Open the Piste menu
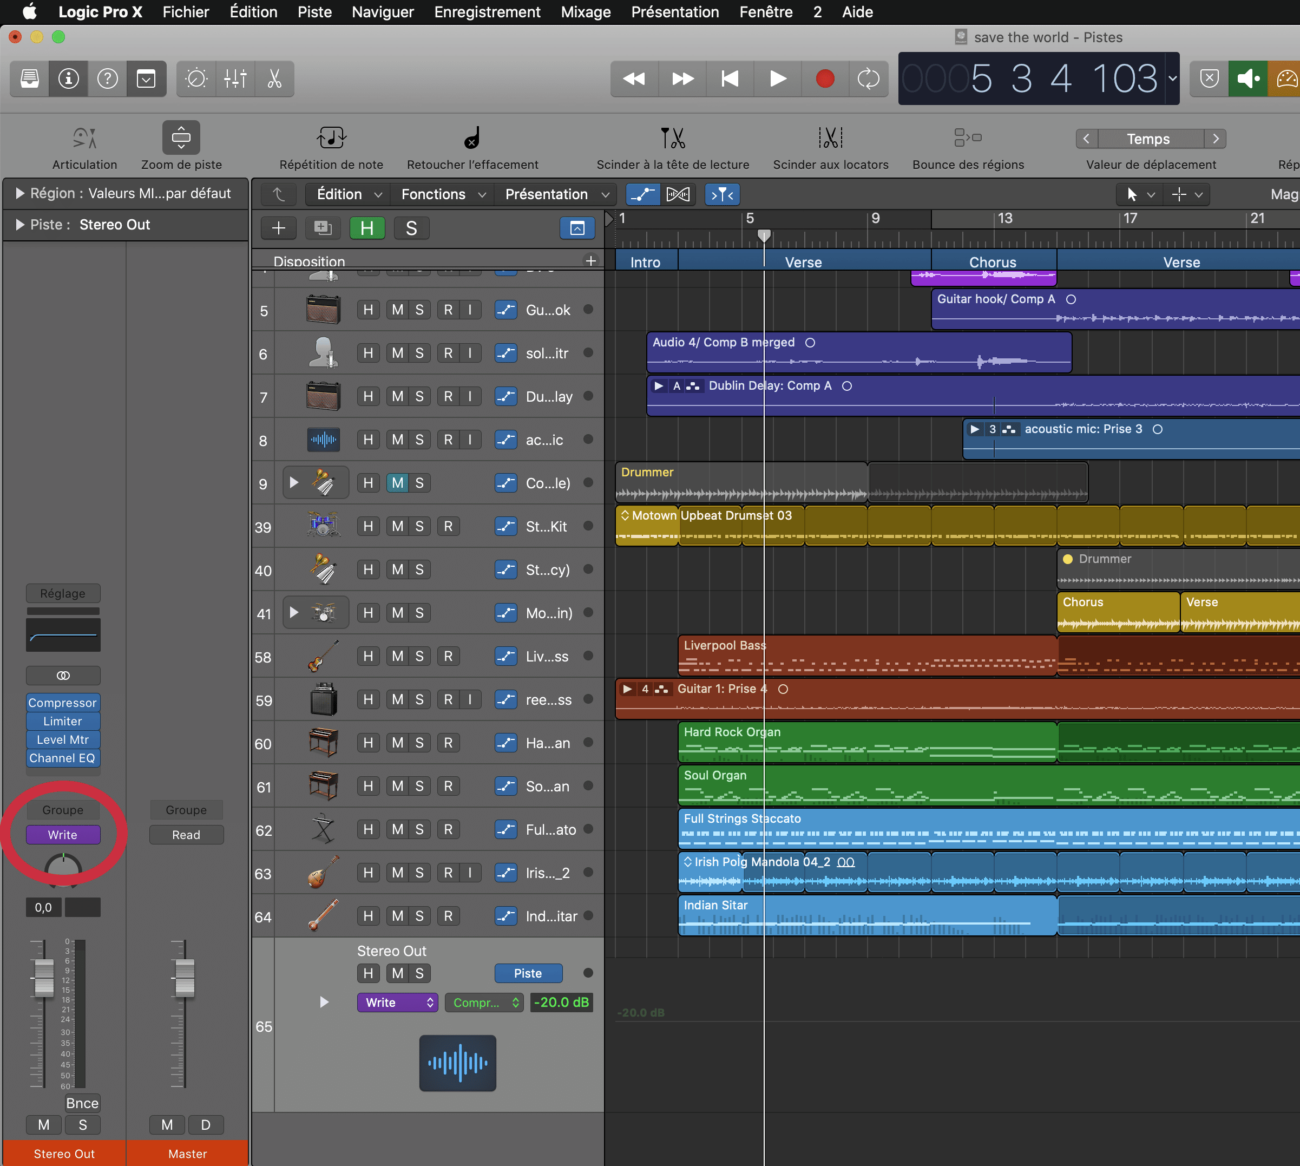This screenshot has width=1300, height=1166. click(x=314, y=11)
